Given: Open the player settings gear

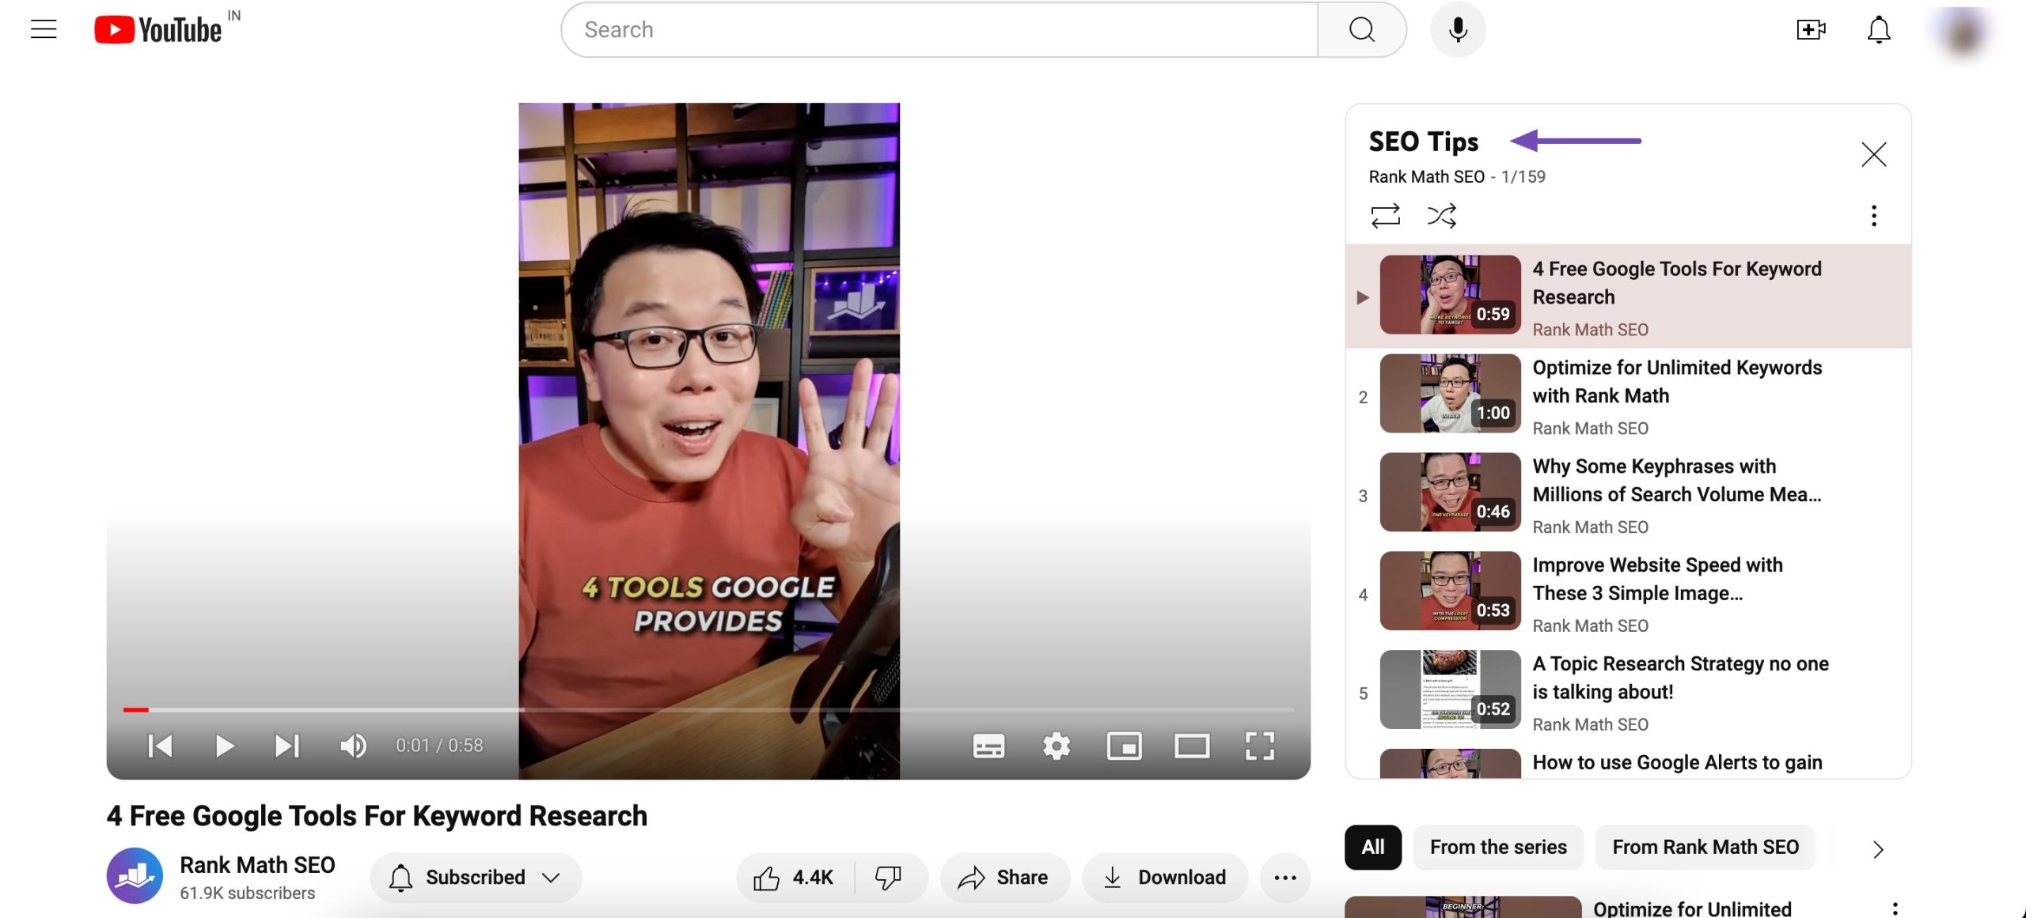Looking at the screenshot, I should [1057, 746].
